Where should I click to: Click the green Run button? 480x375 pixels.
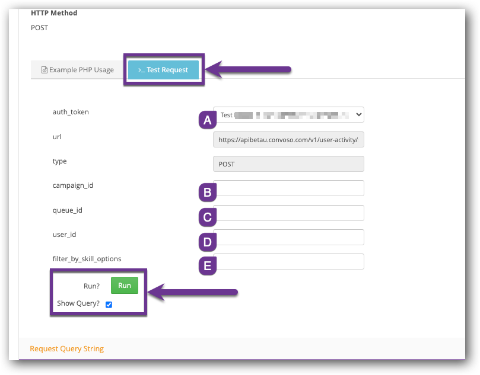(125, 286)
